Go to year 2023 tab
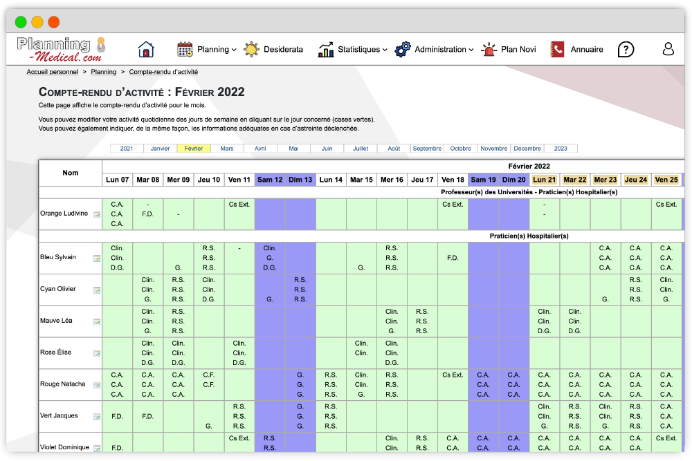 point(561,149)
